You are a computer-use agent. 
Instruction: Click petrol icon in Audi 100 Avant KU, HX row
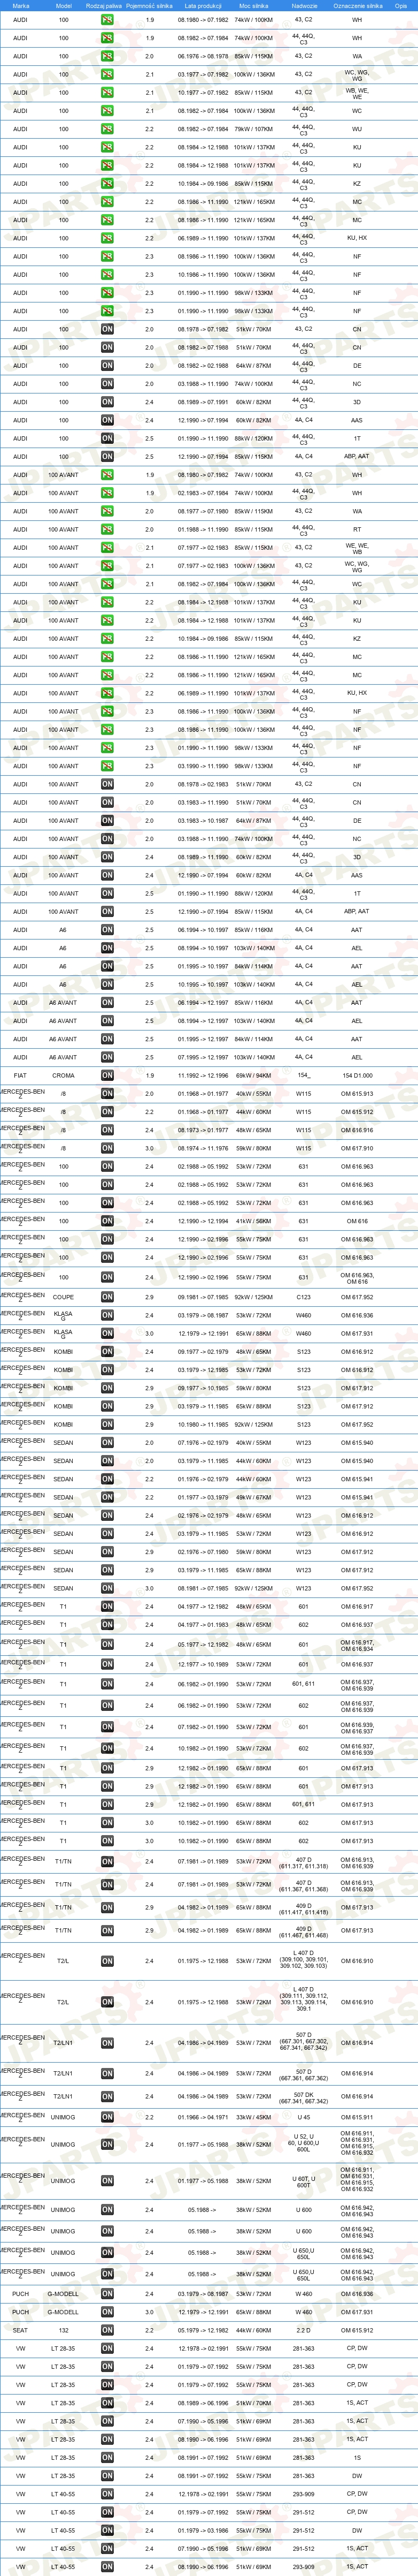[107, 693]
